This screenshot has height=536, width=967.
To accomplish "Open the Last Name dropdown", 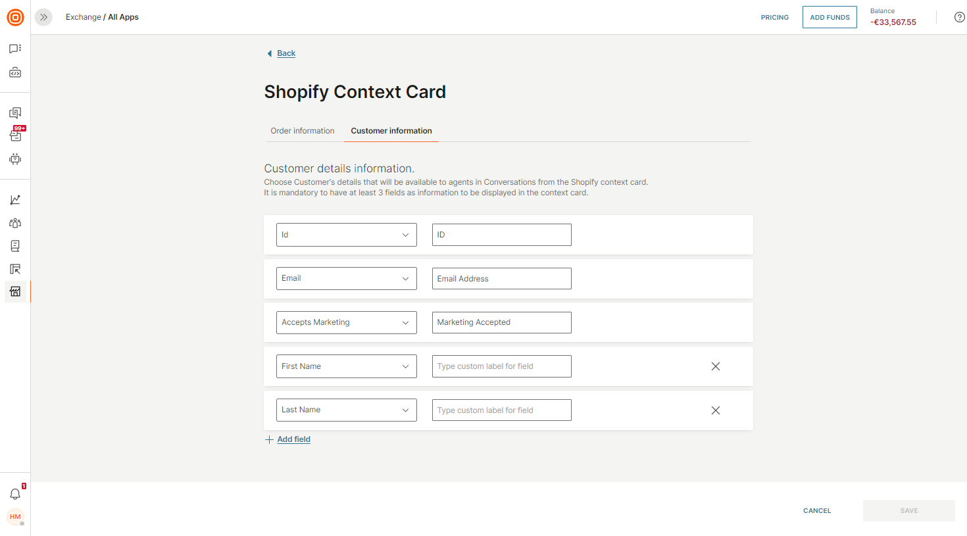I will click(x=346, y=410).
